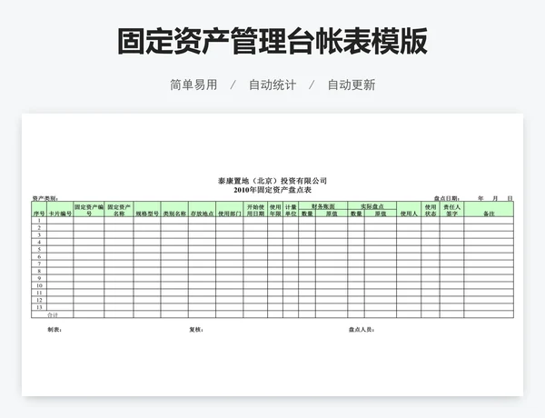545x418 pixels.
Task: Select the 规格型号 column header
Action: [x=147, y=209]
